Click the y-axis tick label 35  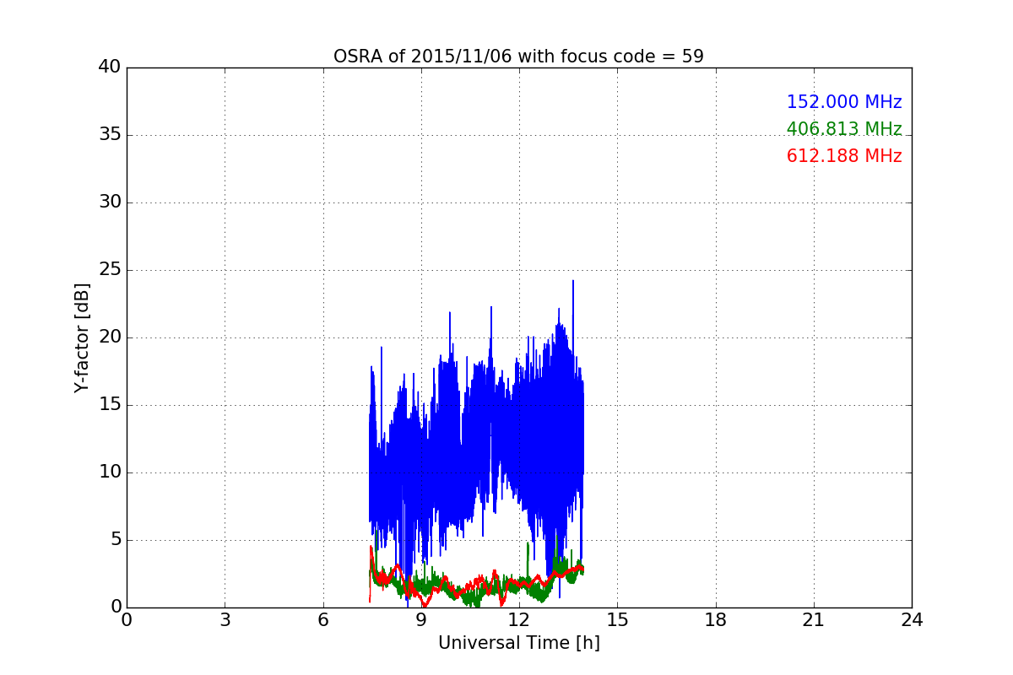coord(110,135)
